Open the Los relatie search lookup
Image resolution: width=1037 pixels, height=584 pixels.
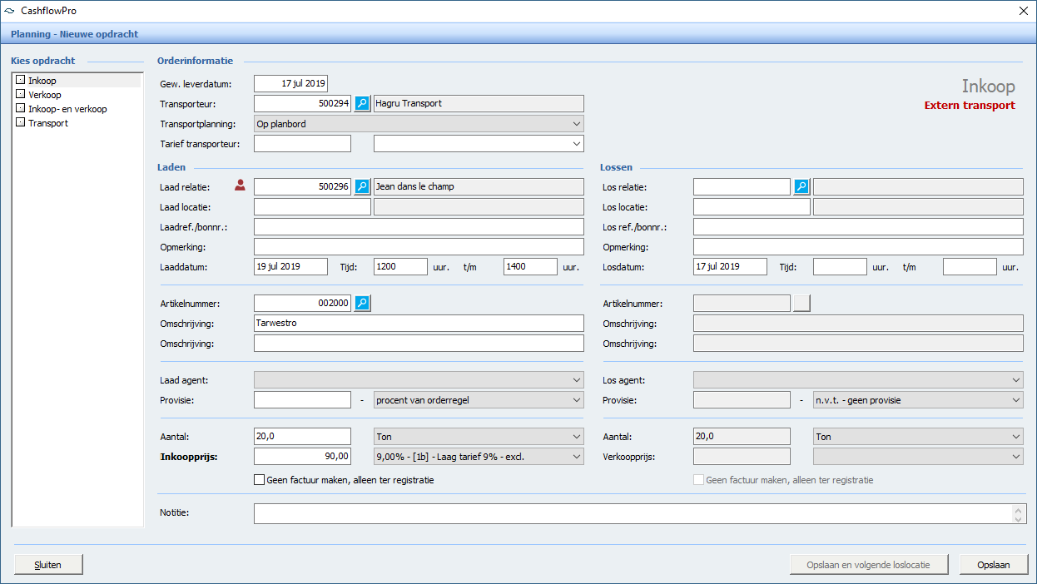coord(801,186)
